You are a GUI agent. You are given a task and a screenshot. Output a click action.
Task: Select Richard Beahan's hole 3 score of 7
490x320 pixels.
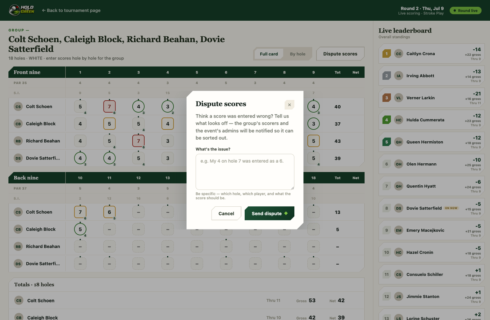click(139, 141)
